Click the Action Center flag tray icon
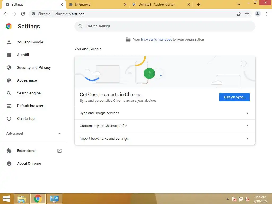The height and width of the screenshot is (204, 272). (234, 199)
